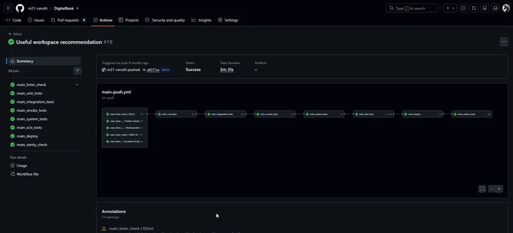Click the Secretlint job in graph
Viewport: 513px width, 233px height.
pos(124,141)
